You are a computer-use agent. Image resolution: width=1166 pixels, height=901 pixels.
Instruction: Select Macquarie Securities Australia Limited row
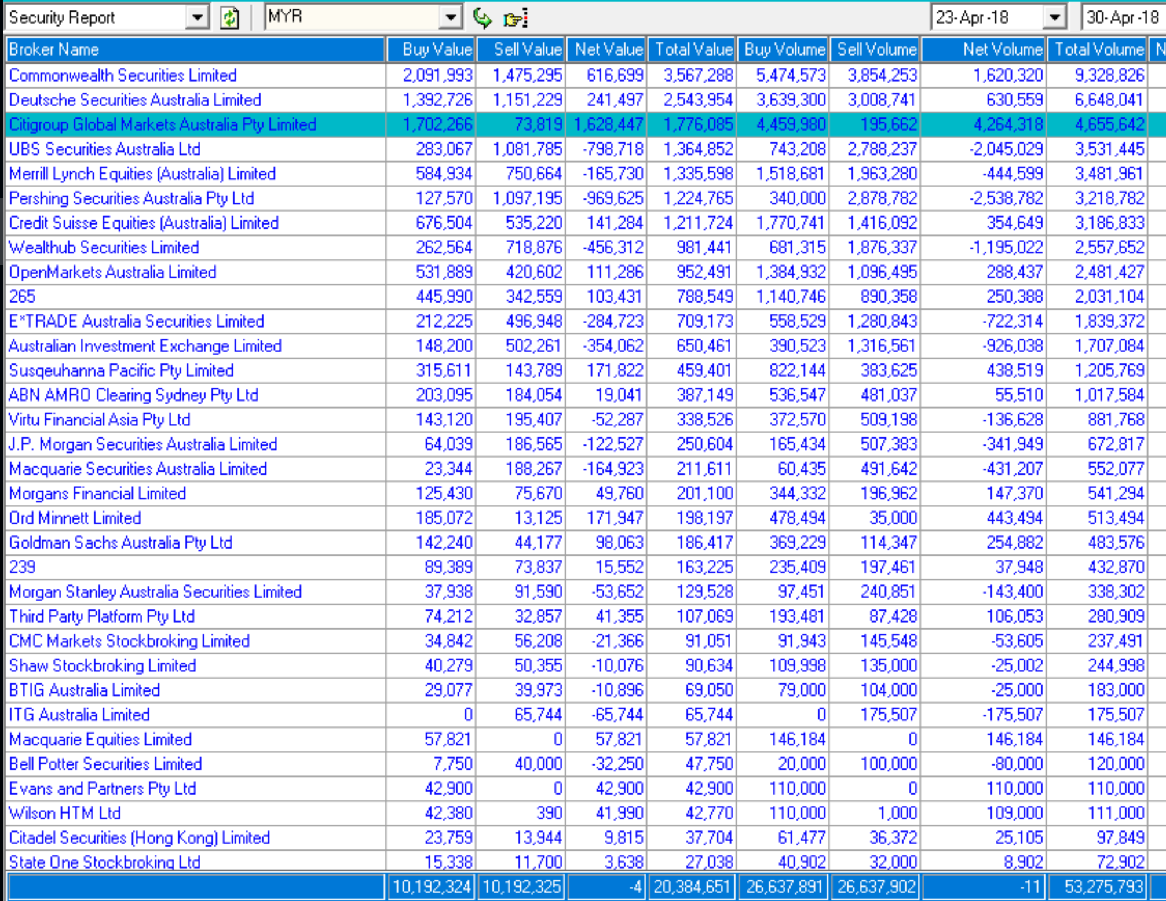(586, 469)
